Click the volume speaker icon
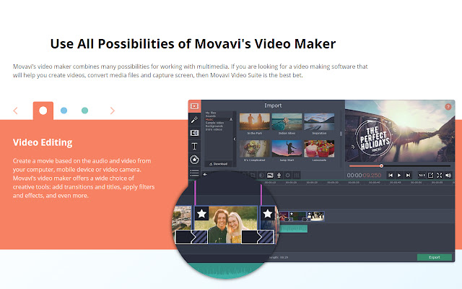Viewport: 462px width, 289px height. 448,175
